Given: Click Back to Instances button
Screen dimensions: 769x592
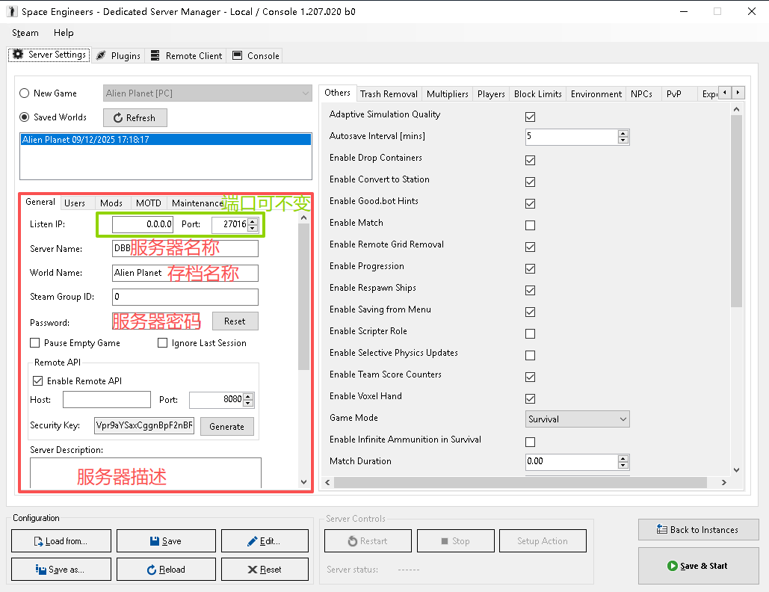Looking at the screenshot, I should click(698, 530).
